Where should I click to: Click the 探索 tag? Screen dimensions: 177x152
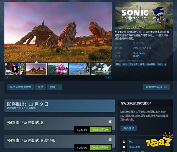point(142,65)
